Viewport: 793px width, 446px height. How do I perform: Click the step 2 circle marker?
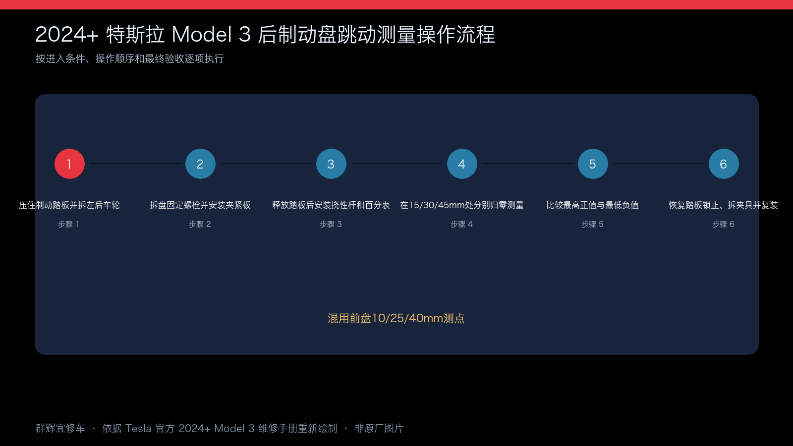pos(200,164)
